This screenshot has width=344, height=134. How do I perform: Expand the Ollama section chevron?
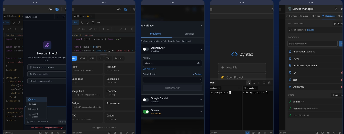[x=201, y=112]
